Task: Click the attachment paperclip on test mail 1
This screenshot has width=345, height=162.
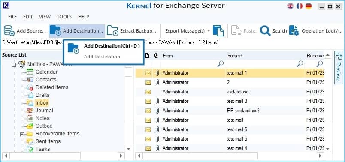Action: [x=157, y=73]
